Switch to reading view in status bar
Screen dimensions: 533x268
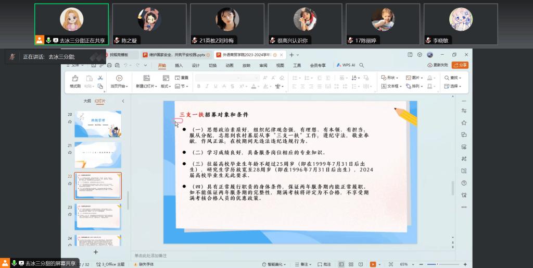[x=361, y=264]
